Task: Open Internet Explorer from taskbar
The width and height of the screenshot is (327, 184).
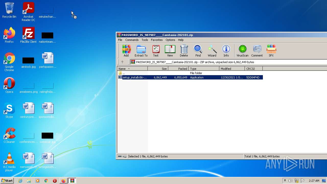Action: [20, 181]
